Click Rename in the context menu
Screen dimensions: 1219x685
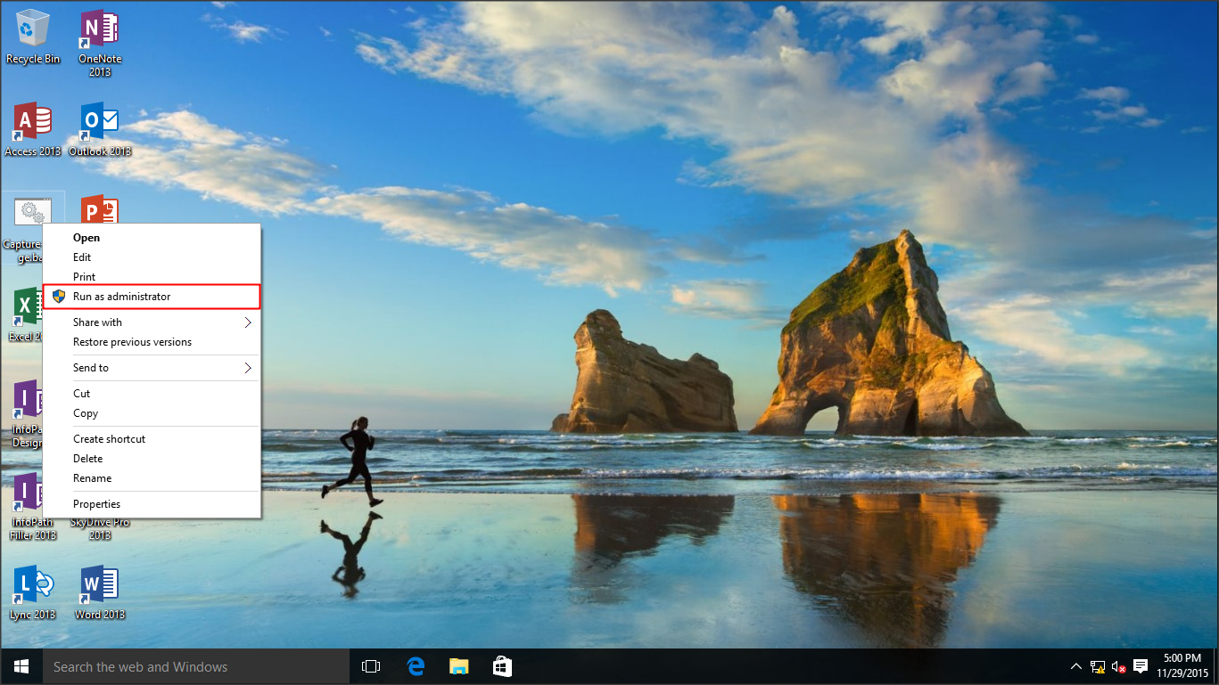pos(92,478)
